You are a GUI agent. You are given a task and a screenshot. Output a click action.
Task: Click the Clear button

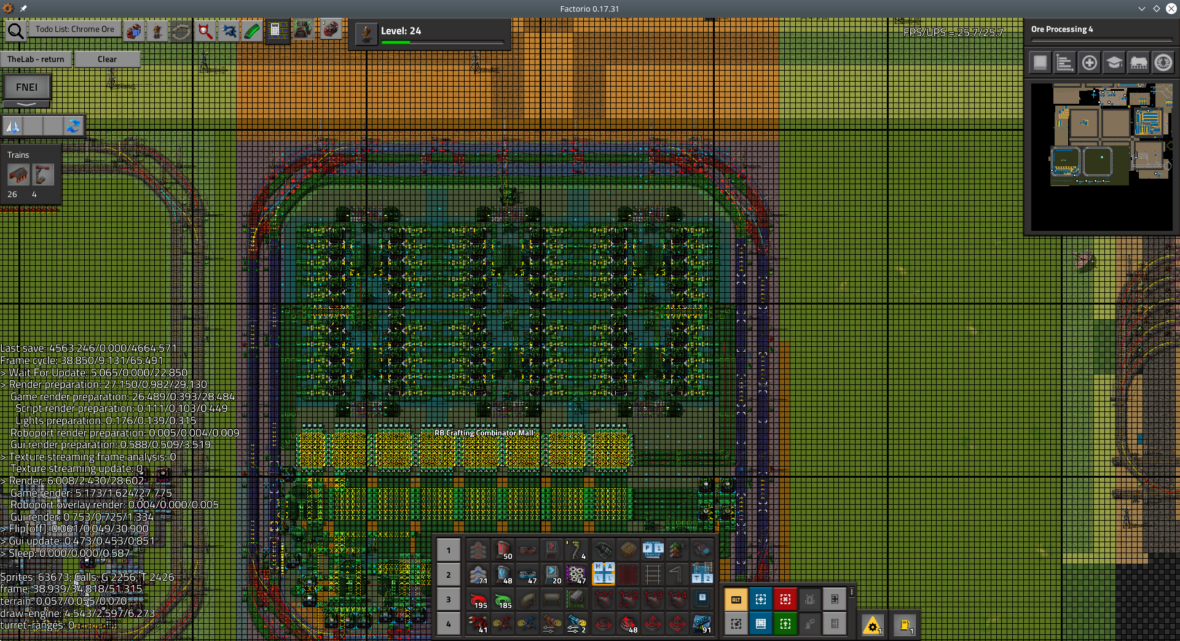click(107, 59)
